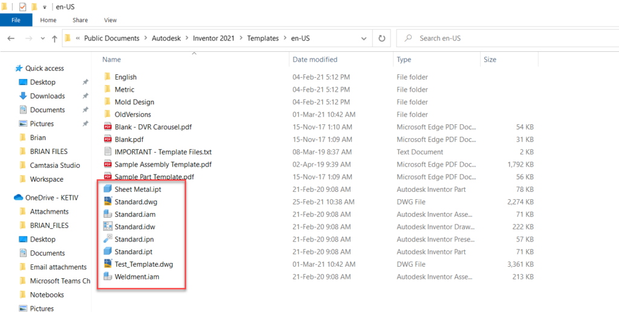This screenshot has height=312, width=619.
Task: Click Inventor 2021 in the address path
Action: pos(213,38)
